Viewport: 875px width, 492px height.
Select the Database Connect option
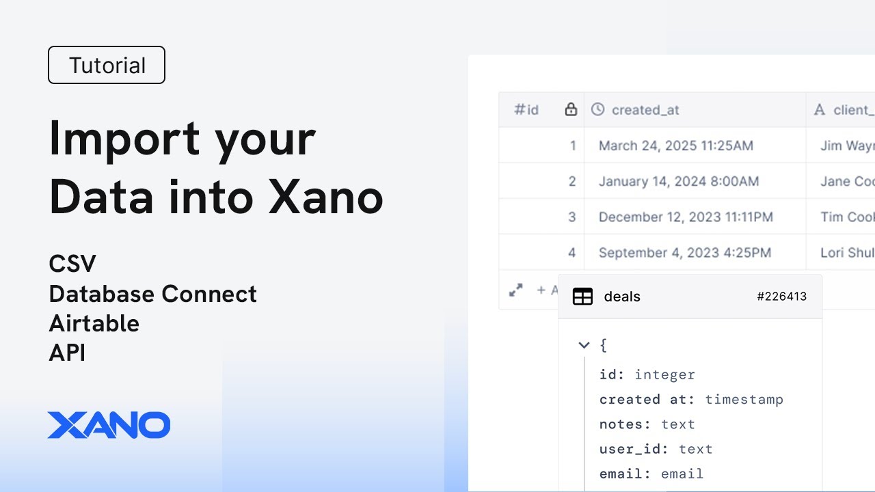pos(153,294)
